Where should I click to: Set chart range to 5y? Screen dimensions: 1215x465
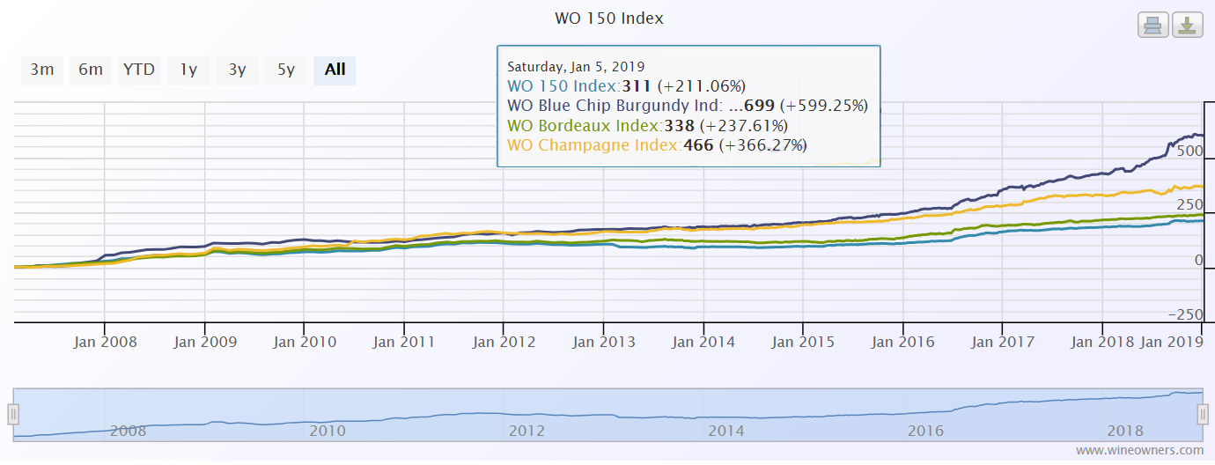click(286, 70)
